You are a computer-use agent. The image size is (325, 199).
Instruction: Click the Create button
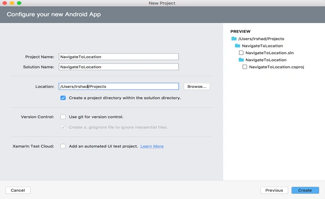pyautogui.click(x=305, y=190)
